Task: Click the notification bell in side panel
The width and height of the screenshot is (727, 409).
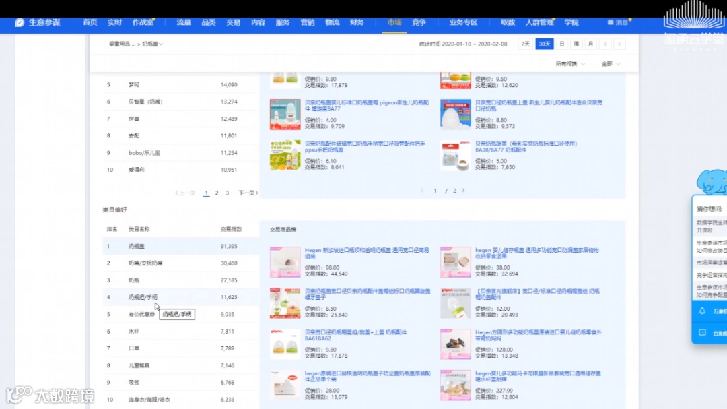Action: (702, 311)
